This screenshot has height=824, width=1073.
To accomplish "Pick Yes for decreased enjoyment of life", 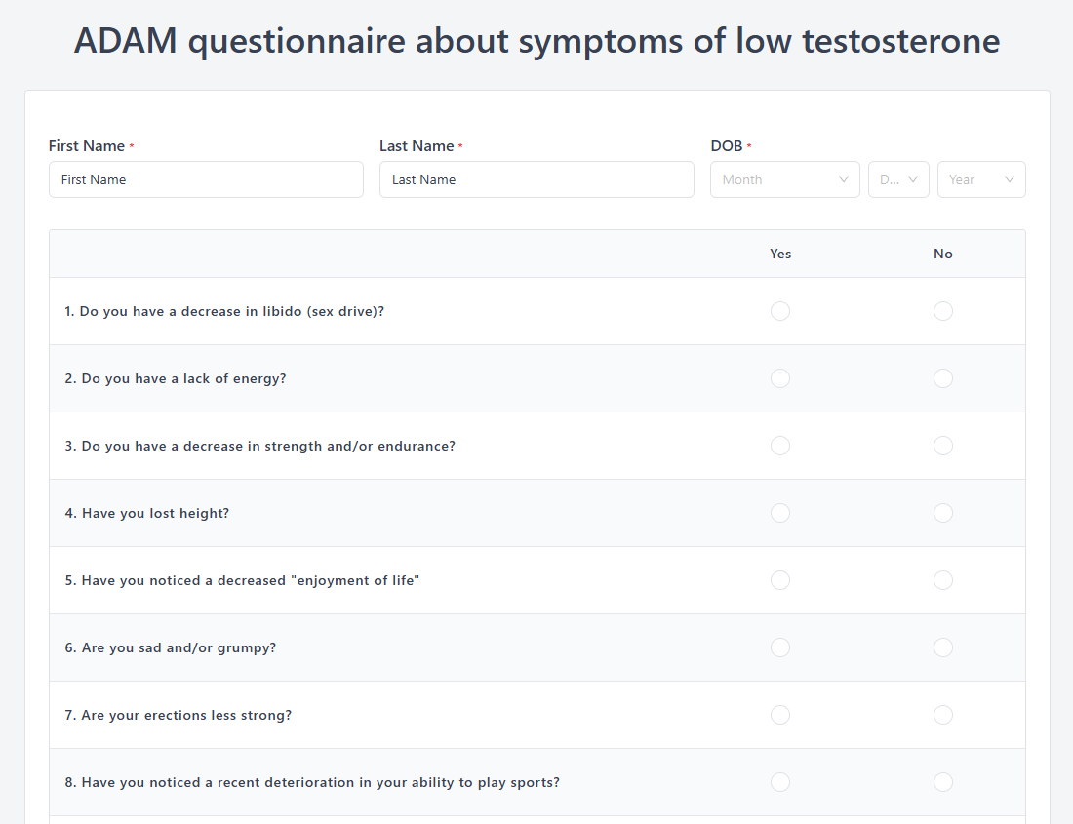I will point(780,580).
